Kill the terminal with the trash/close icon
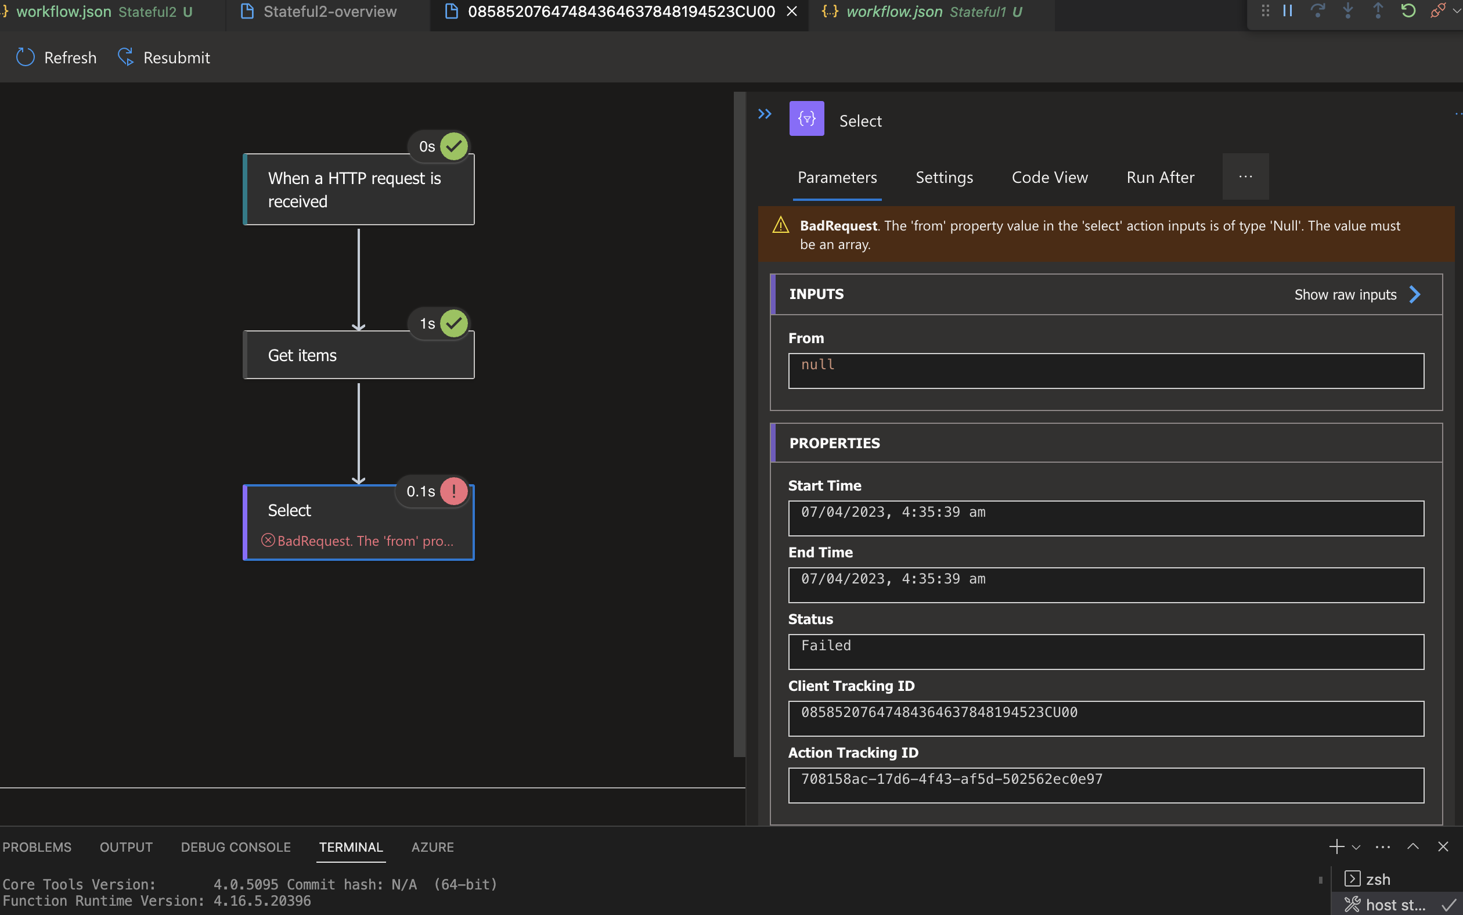 tap(1443, 846)
